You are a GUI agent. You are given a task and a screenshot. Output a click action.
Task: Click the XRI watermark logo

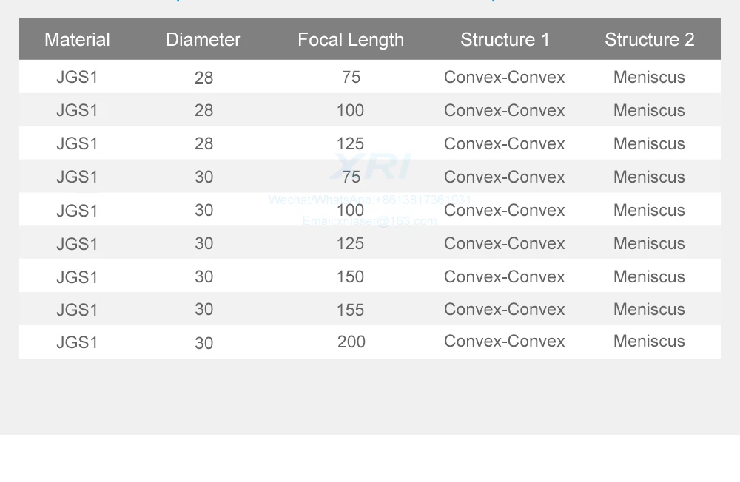370,167
